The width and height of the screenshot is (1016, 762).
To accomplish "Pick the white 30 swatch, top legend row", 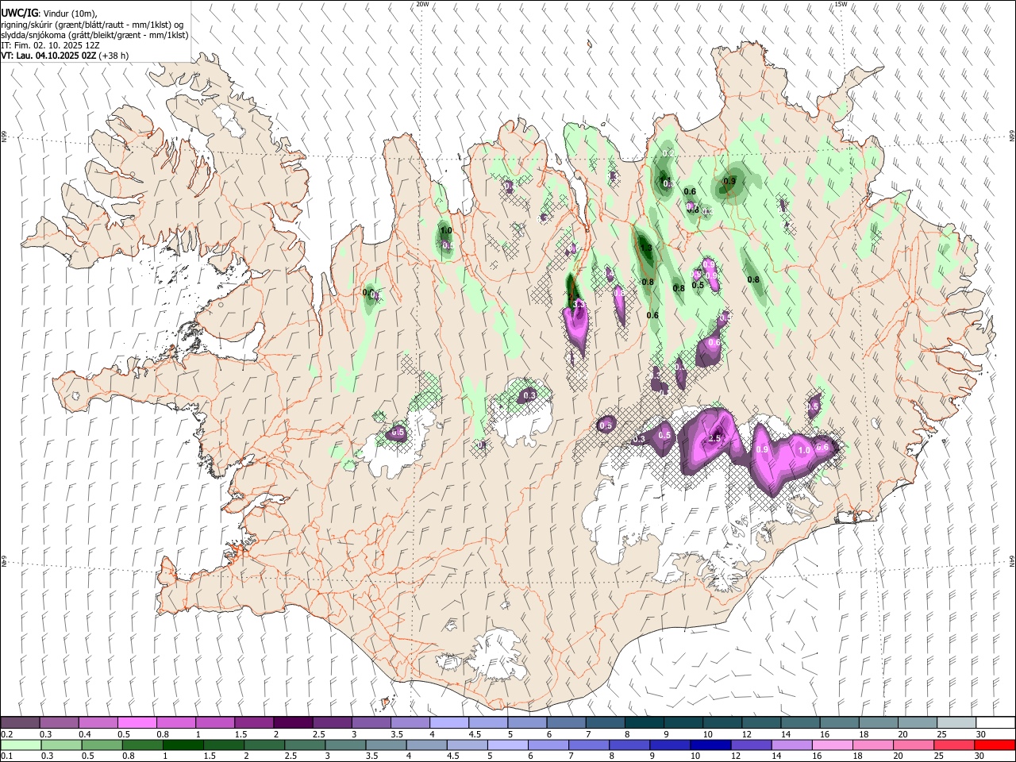I will 995,723.
